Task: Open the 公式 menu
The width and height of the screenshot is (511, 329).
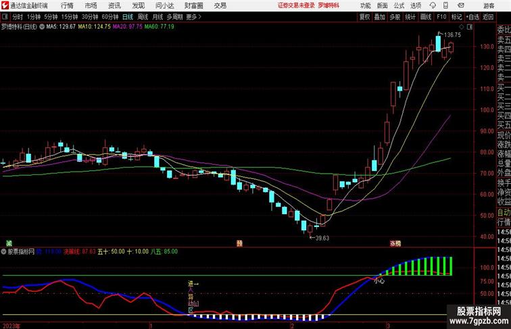Action: 399,5
